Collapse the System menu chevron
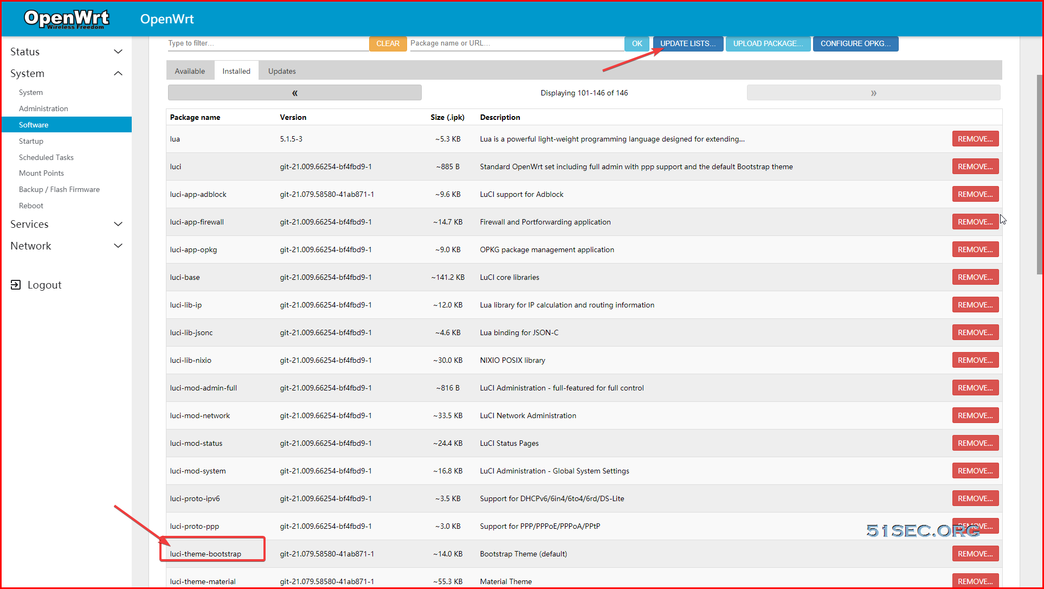This screenshot has width=1044, height=589. [118, 73]
